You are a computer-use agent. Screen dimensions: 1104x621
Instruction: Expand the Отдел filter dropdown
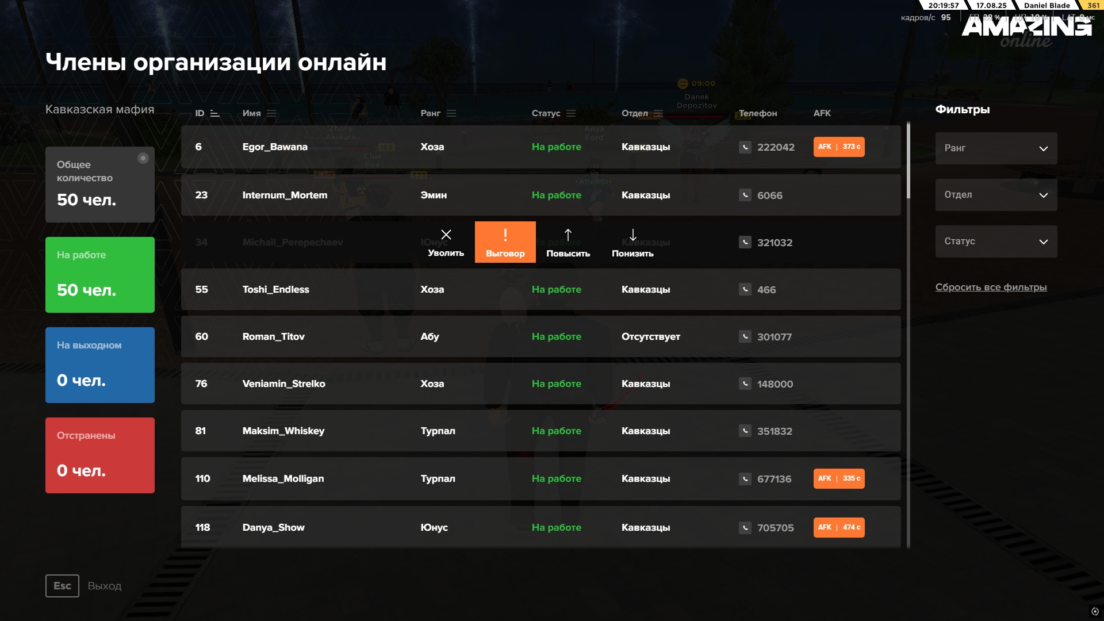pos(996,195)
